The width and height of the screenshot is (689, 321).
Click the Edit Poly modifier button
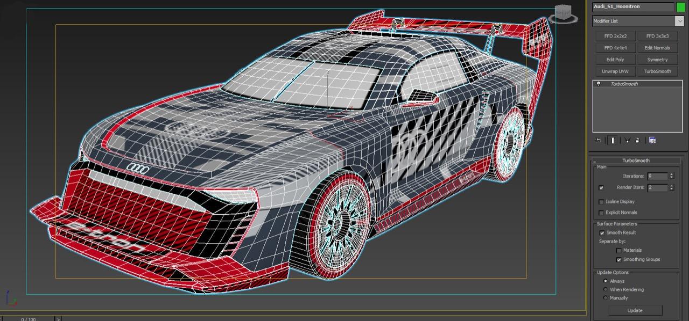pos(615,60)
